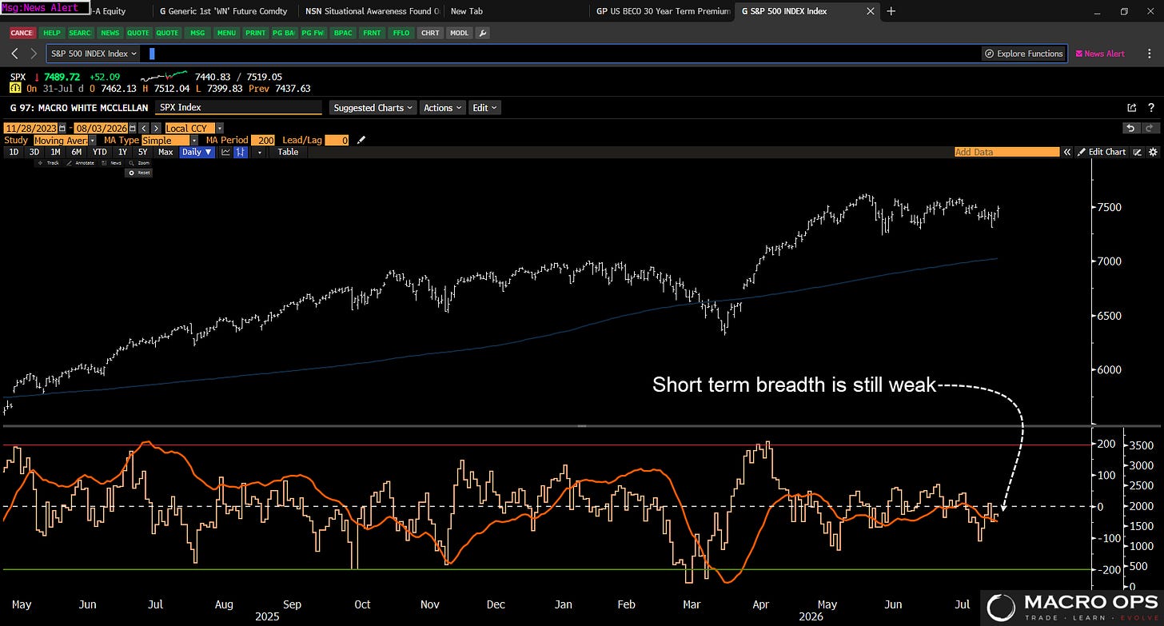Expand the chart style options arrow
1164x626 pixels.
[x=259, y=152]
